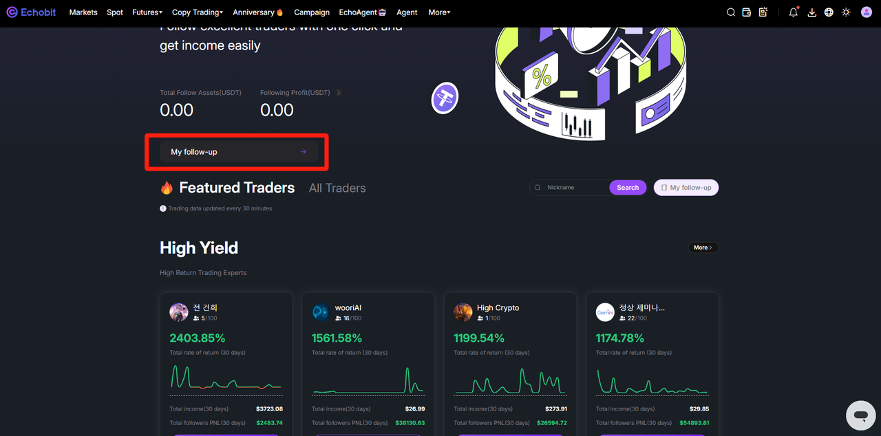Click the wooriAI trader avatar
This screenshot has width=881, height=436.
pos(321,312)
